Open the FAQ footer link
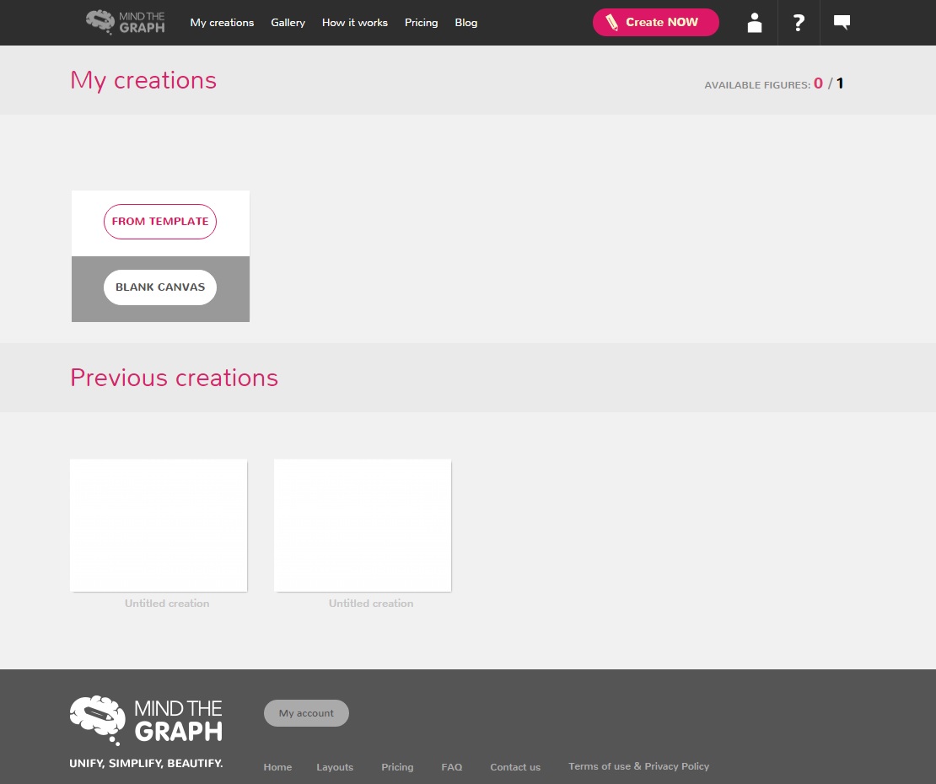Viewport: 936px width, 784px height. coord(452,767)
